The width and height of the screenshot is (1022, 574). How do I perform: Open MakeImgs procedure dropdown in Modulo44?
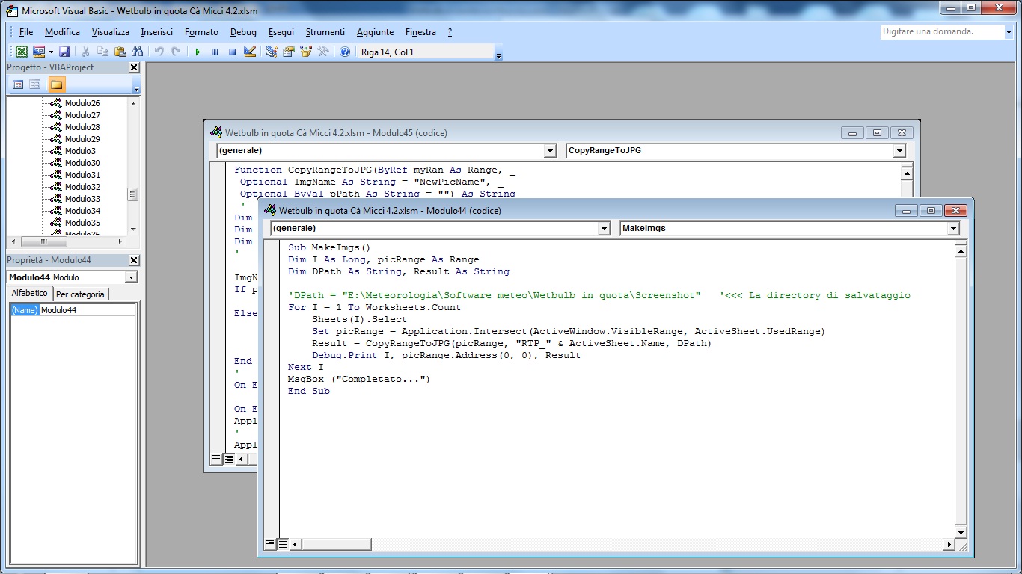953,229
